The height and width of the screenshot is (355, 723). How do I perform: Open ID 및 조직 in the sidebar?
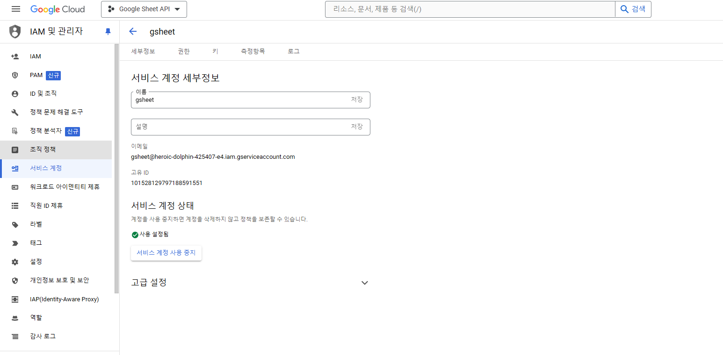tap(56, 94)
